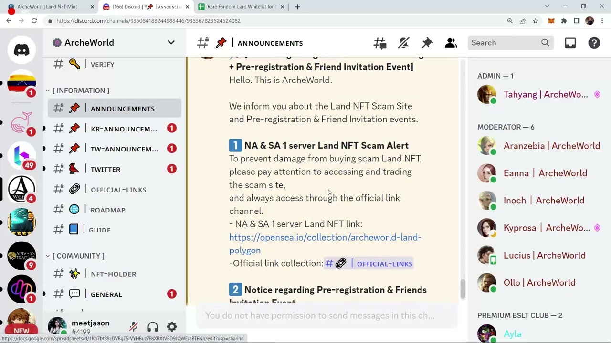Viewport: 611px width, 343px height.
Task: Open the Threads panel in channel header
Action: (380, 43)
